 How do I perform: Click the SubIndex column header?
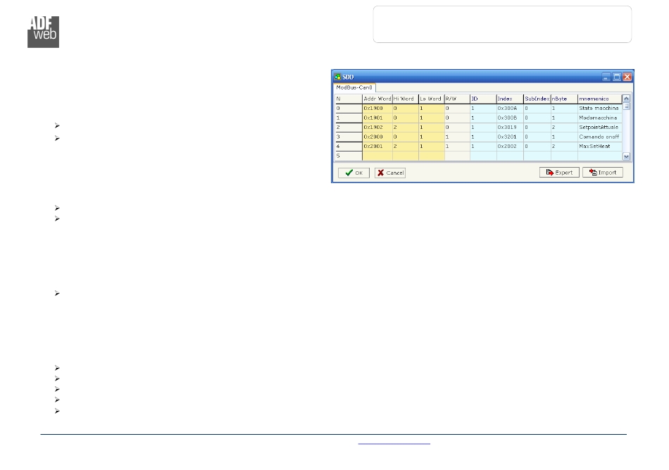click(x=537, y=99)
